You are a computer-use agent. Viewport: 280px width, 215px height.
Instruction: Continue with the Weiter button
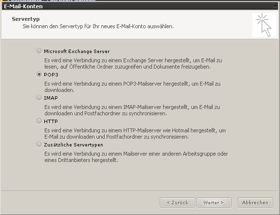pyautogui.click(x=214, y=203)
